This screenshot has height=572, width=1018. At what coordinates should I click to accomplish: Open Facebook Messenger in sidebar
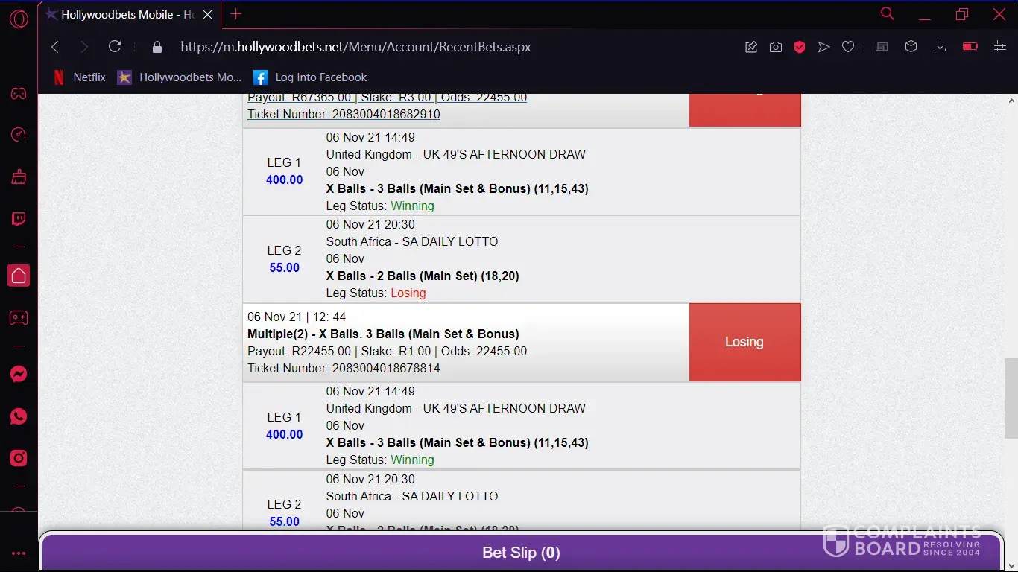[19, 375]
